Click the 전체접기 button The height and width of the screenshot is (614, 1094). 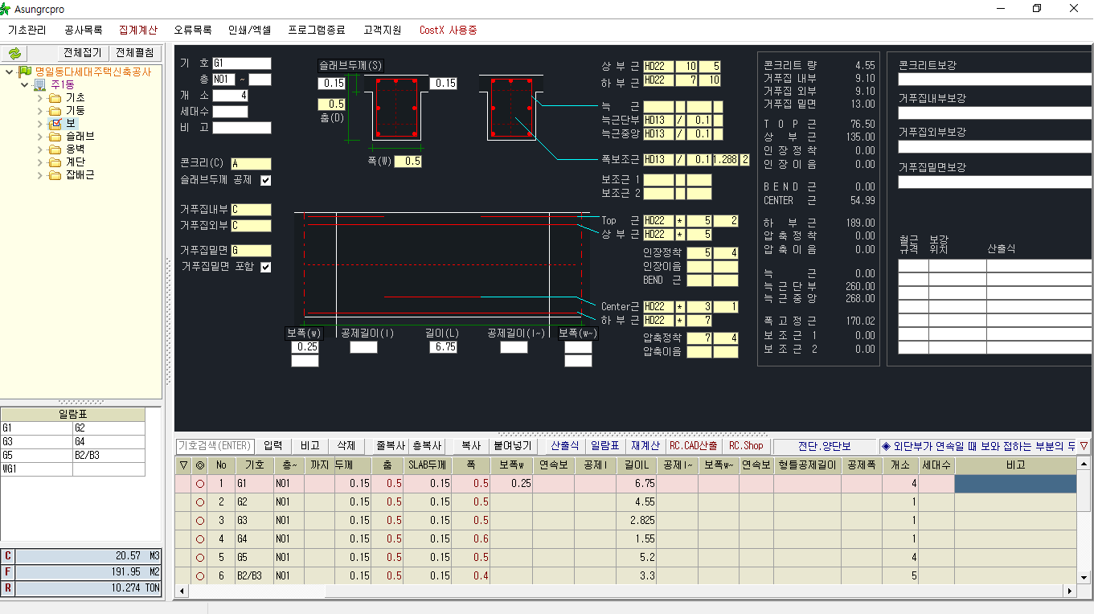pos(83,53)
